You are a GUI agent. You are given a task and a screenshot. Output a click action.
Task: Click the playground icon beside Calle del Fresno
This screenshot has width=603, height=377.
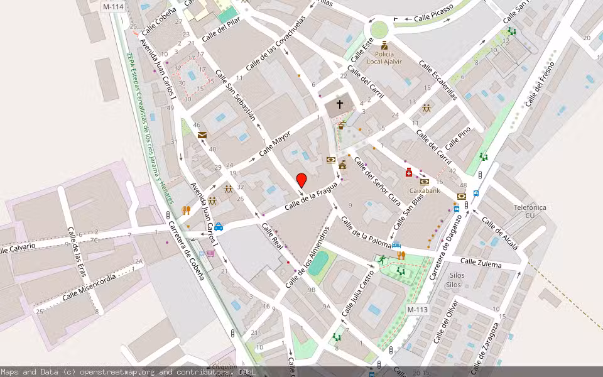point(484,156)
